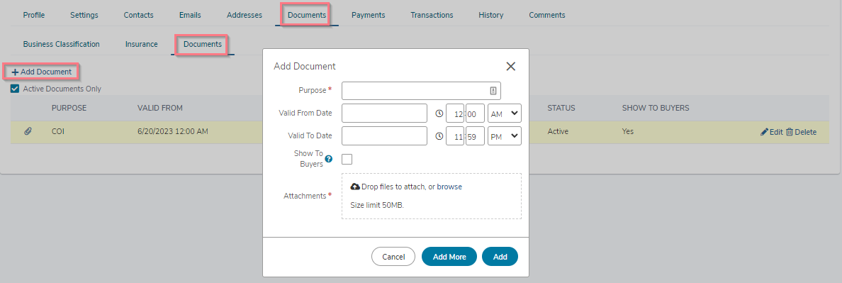
Task: Select the top-level Documents tab
Action: pos(307,15)
